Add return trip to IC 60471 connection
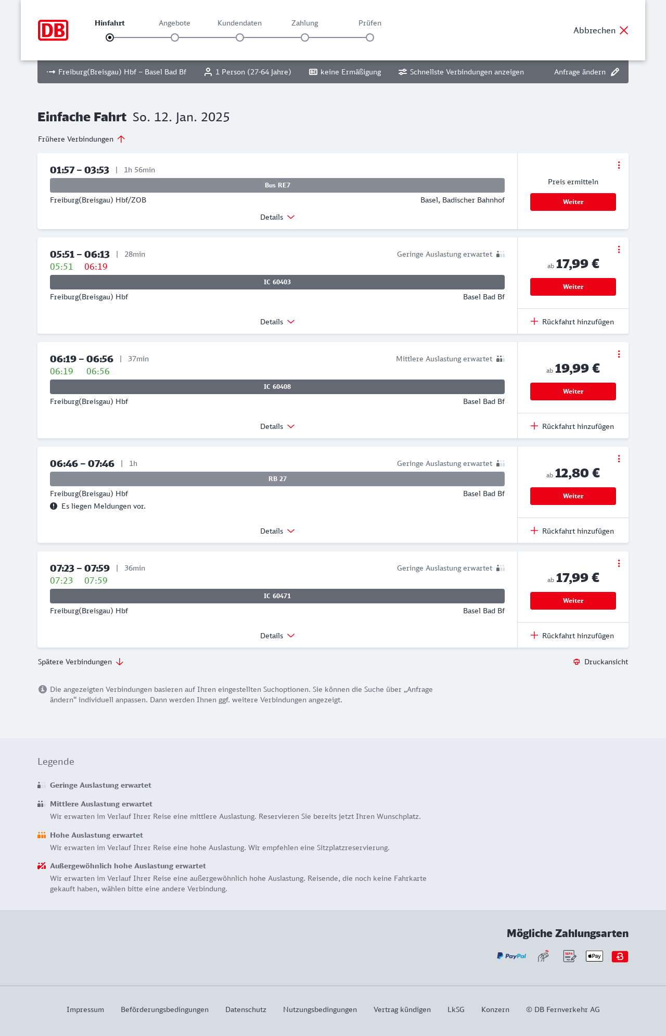The image size is (666, 1036). pos(572,636)
